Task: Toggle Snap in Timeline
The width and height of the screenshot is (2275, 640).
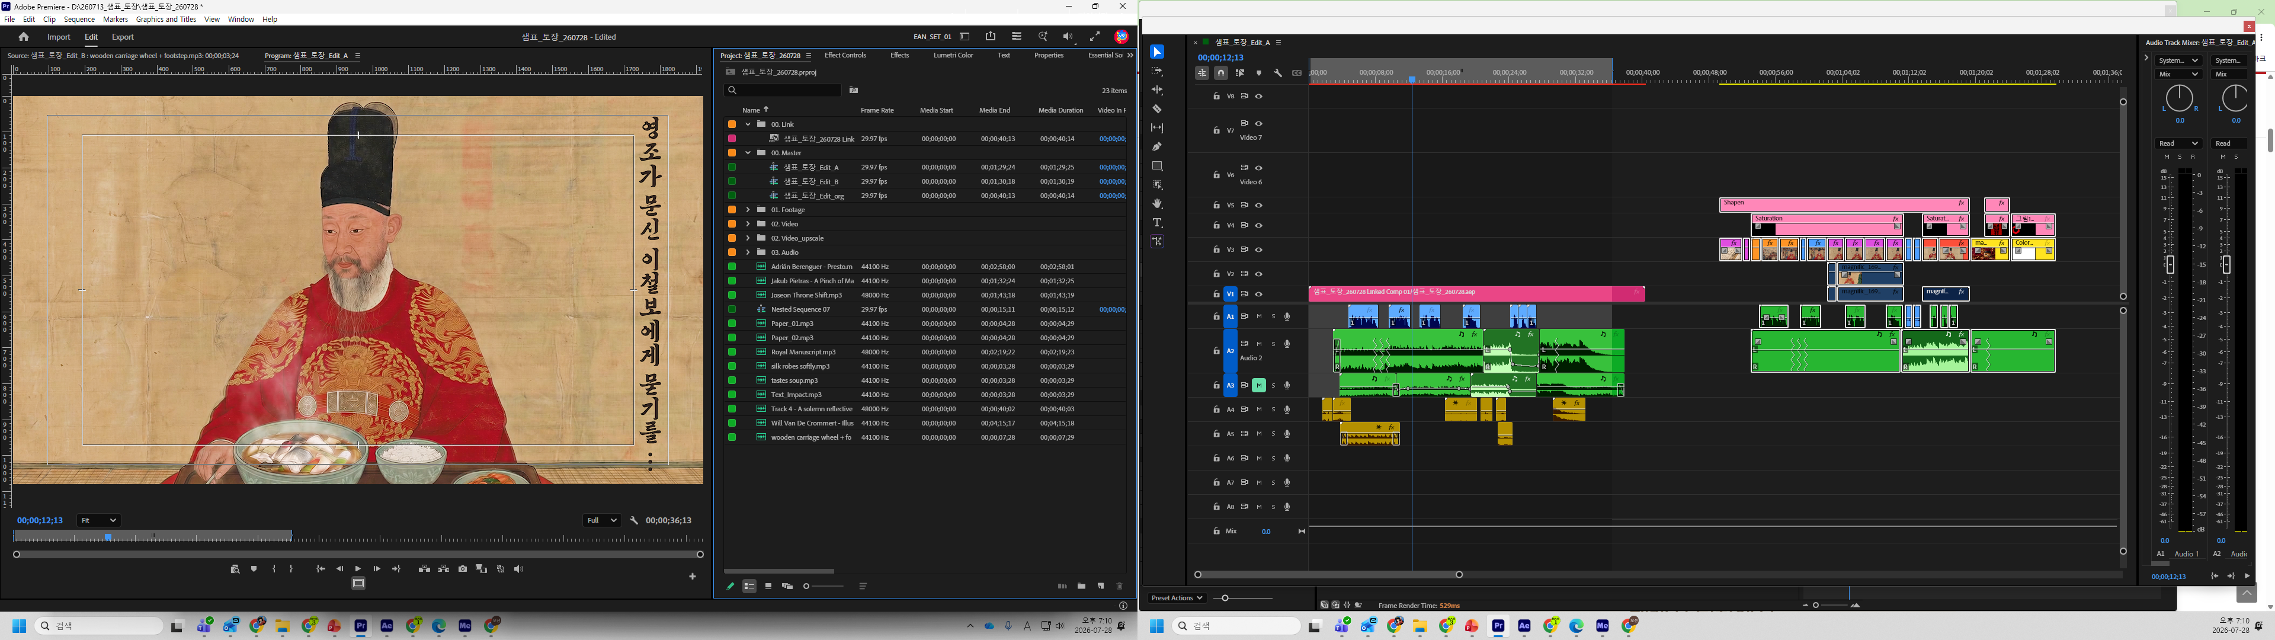Action: pyautogui.click(x=1220, y=73)
